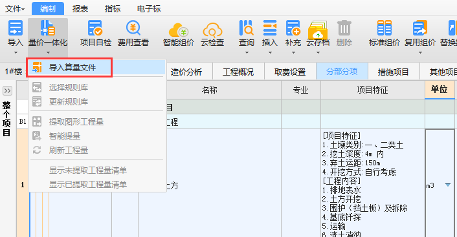
Task: Click the 删除 delete trash icon
Action: tap(344, 28)
